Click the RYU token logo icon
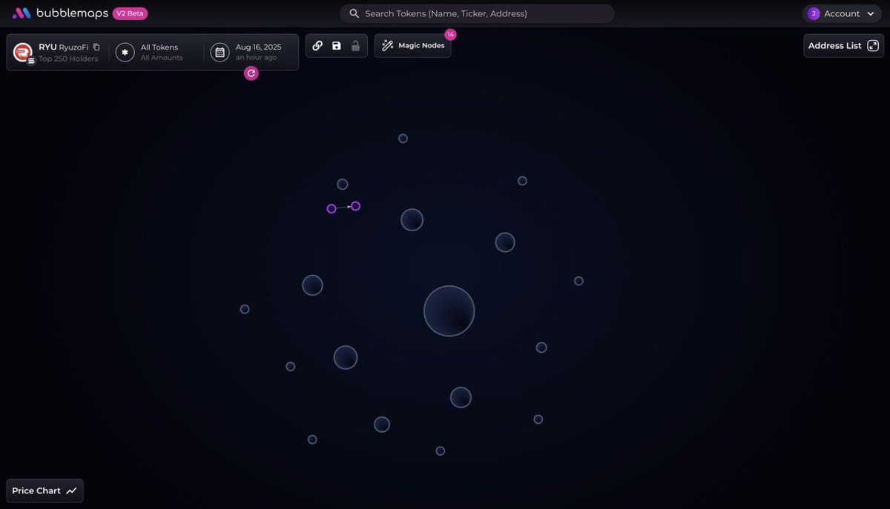Viewport: 890px width, 509px height. 23,52
